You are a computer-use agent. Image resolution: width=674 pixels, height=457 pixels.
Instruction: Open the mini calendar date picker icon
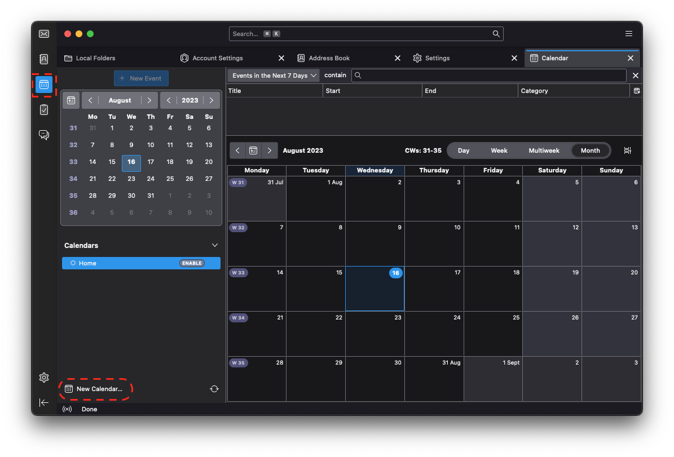(71, 100)
